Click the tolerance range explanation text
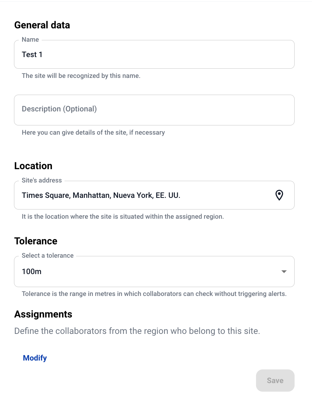 coord(154,294)
